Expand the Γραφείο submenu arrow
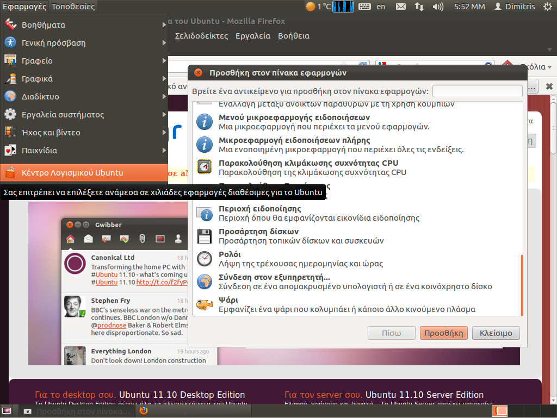The height and width of the screenshot is (418, 557). click(164, 61)
